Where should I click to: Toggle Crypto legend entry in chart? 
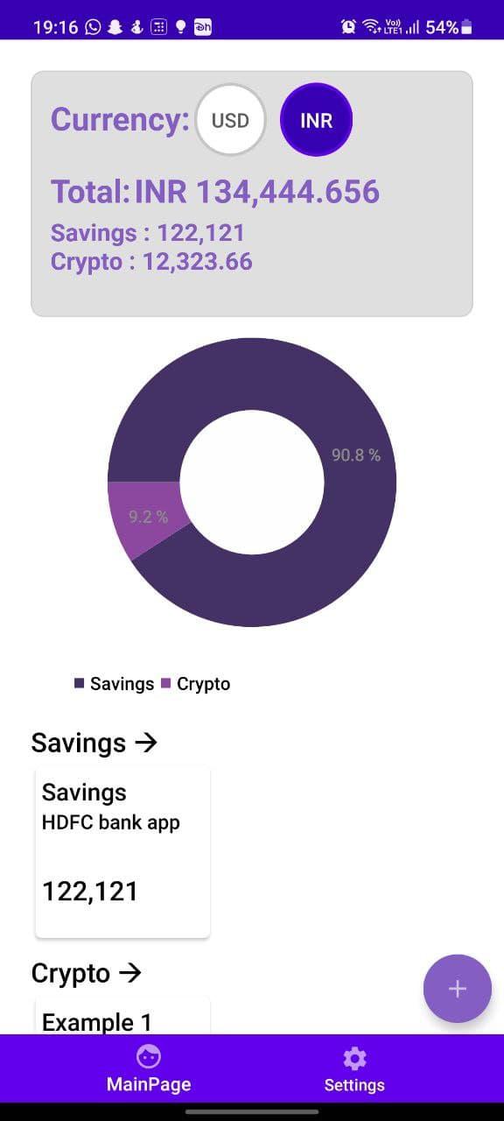pyautogui.click(x=195, y=684)
